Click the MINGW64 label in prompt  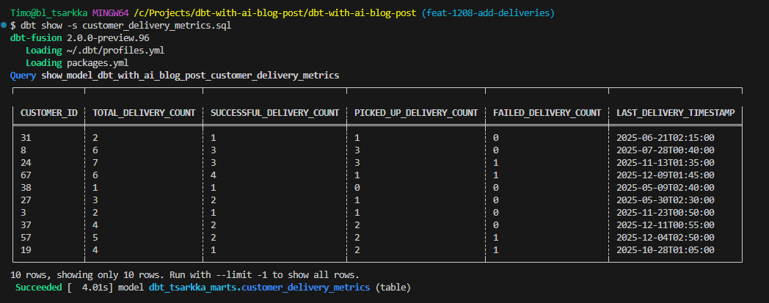110,13
